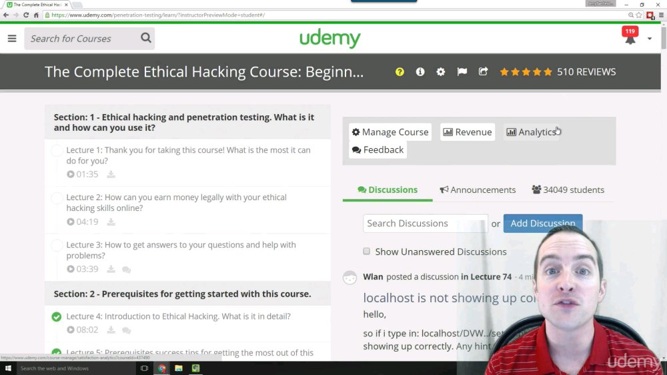Image resolution: width=667 pixels, height=375 pixels.
Task: Mark Lecture 2 complete circle
Action: pos(57,198)
